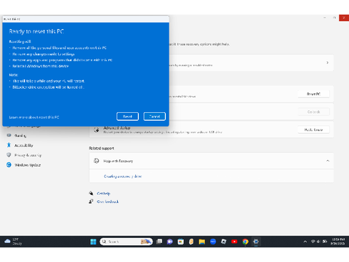Open Google Chrome from the taskbar
Viewport: 349px width, 262px height.
pyautogui.click(x=245, y=242)
